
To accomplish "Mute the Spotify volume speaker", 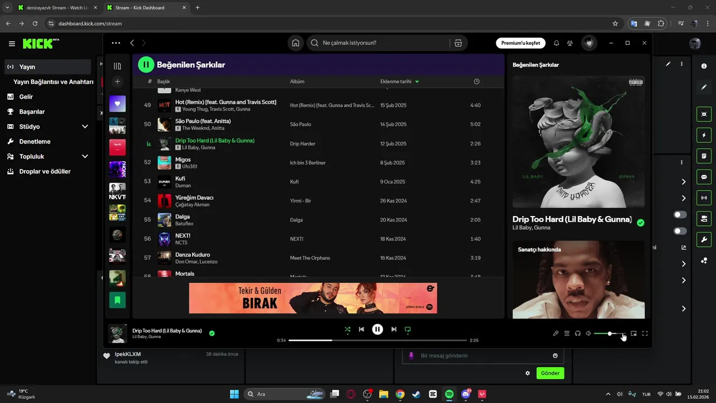I will [x=588, y=333].
